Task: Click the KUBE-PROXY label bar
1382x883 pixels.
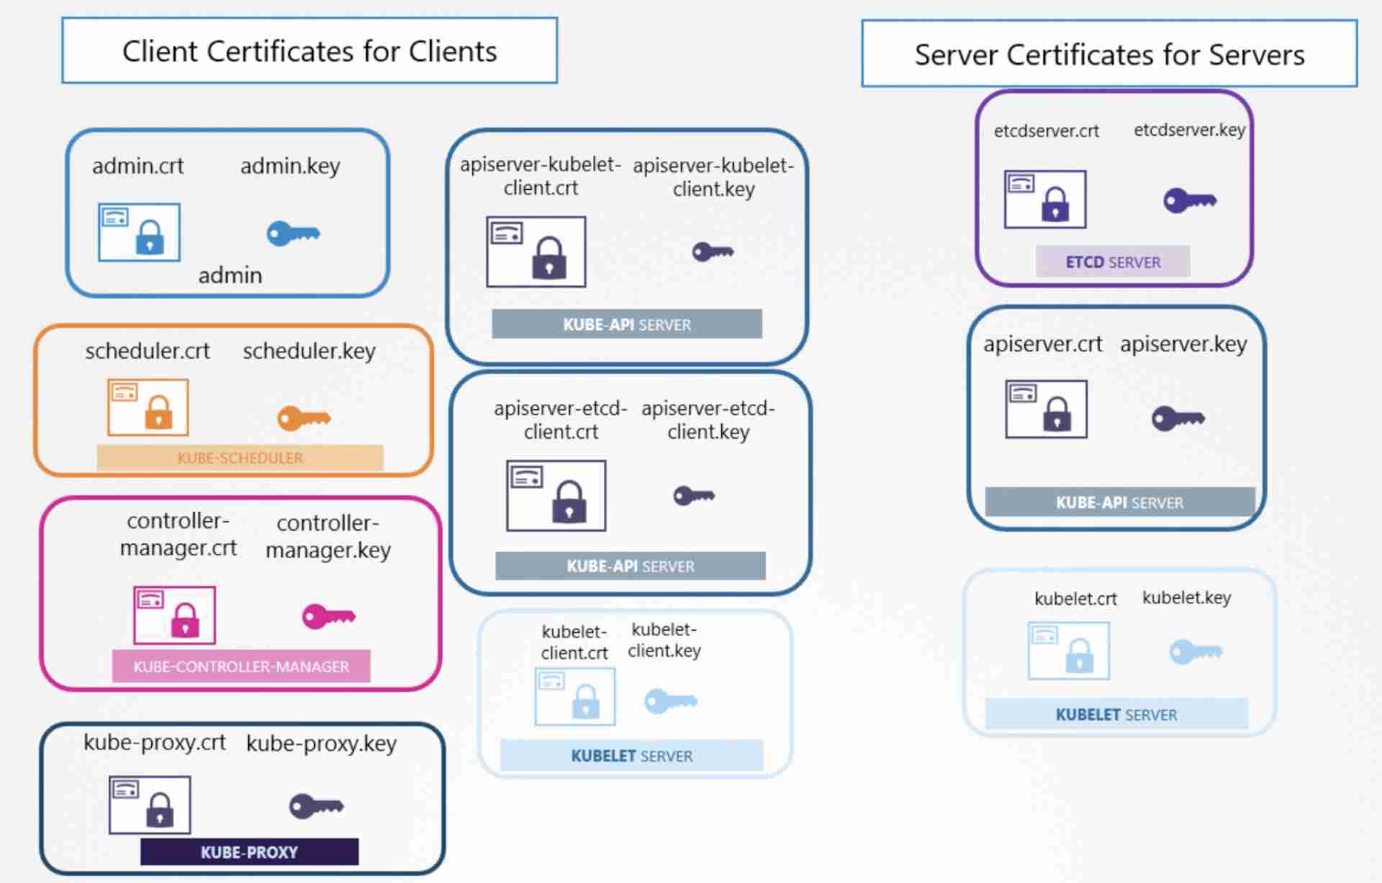Action: click(249, 852)
